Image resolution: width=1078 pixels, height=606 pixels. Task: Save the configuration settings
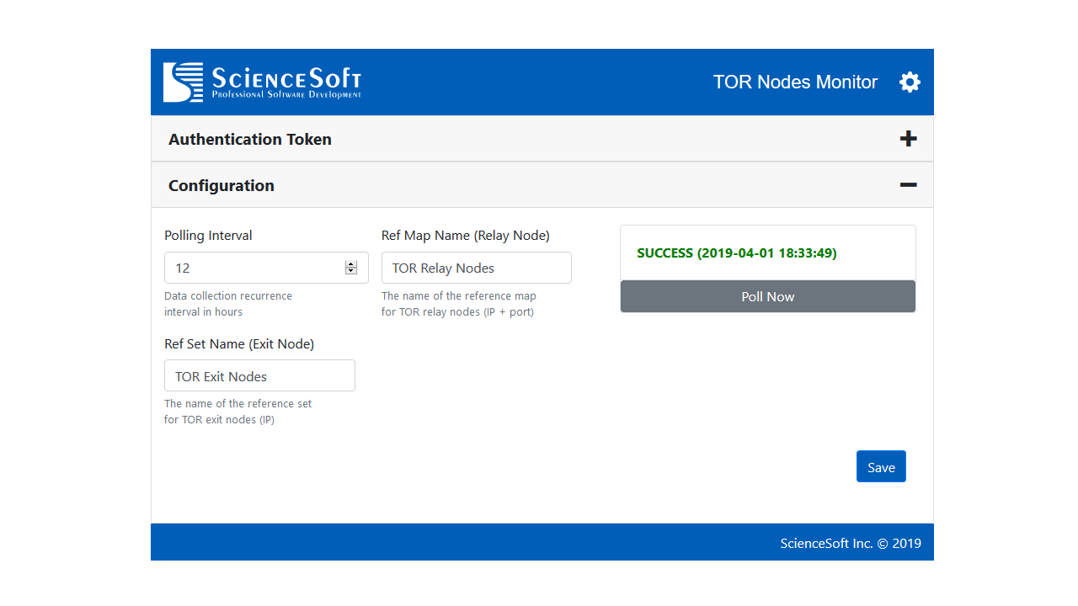[x=881, y=466]
